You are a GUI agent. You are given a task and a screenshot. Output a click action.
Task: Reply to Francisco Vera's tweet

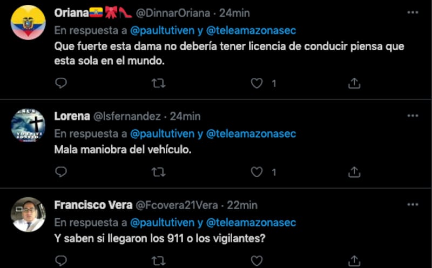(61, 260)
